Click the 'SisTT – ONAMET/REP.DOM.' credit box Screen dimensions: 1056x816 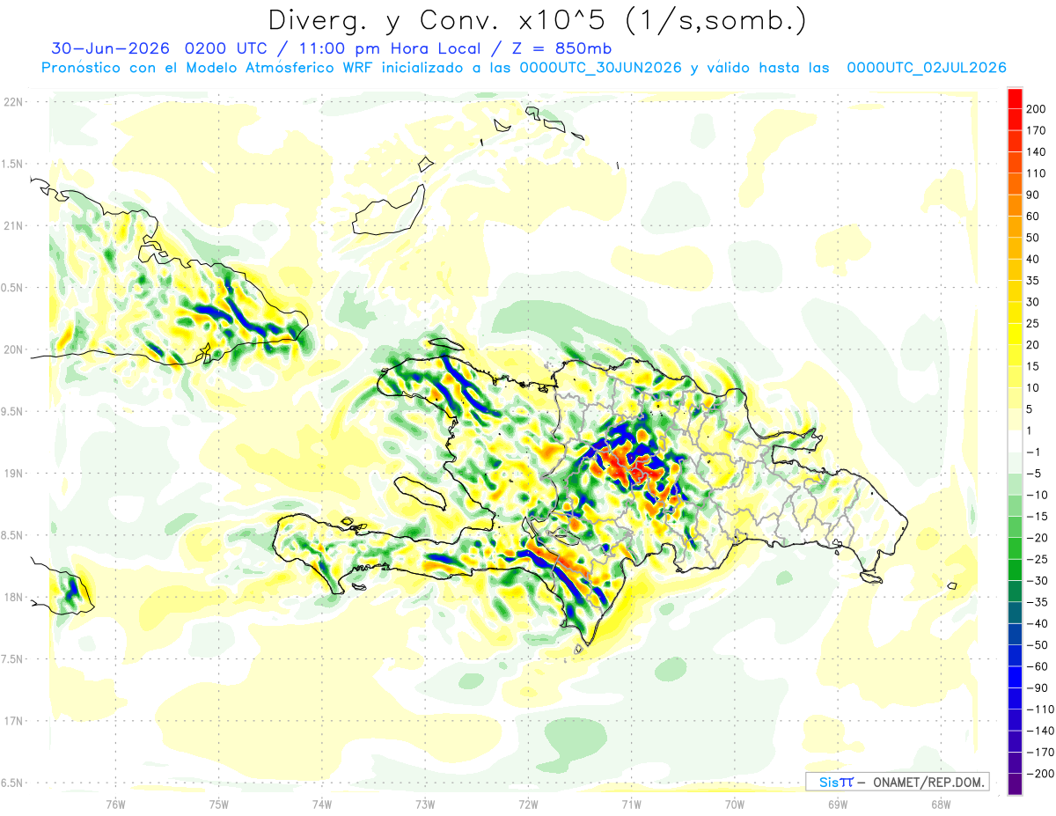[x=898, y=782]
